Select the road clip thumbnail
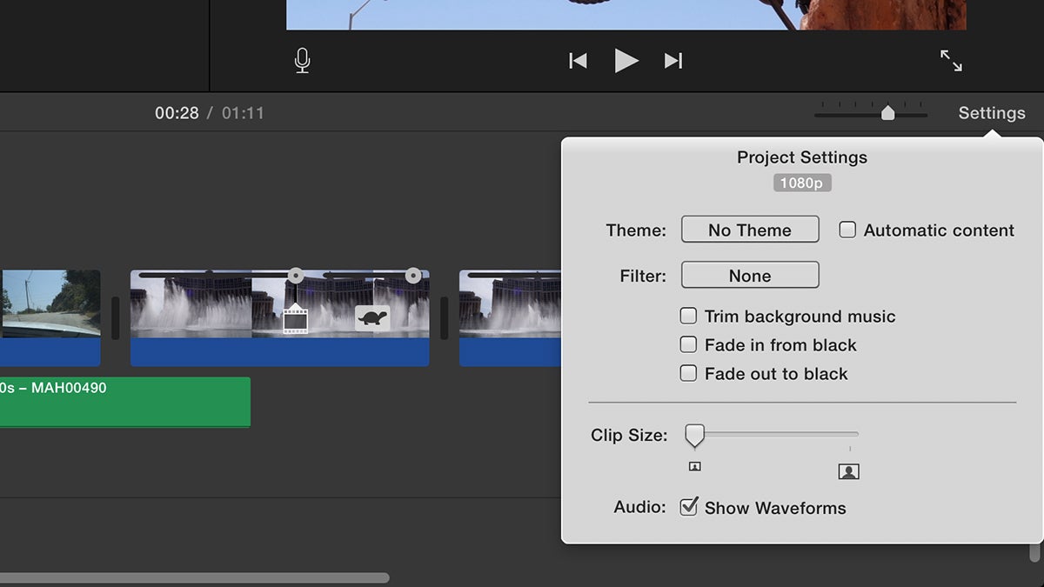This screenshot has width=1044, height=587. [x=50, y=303]
